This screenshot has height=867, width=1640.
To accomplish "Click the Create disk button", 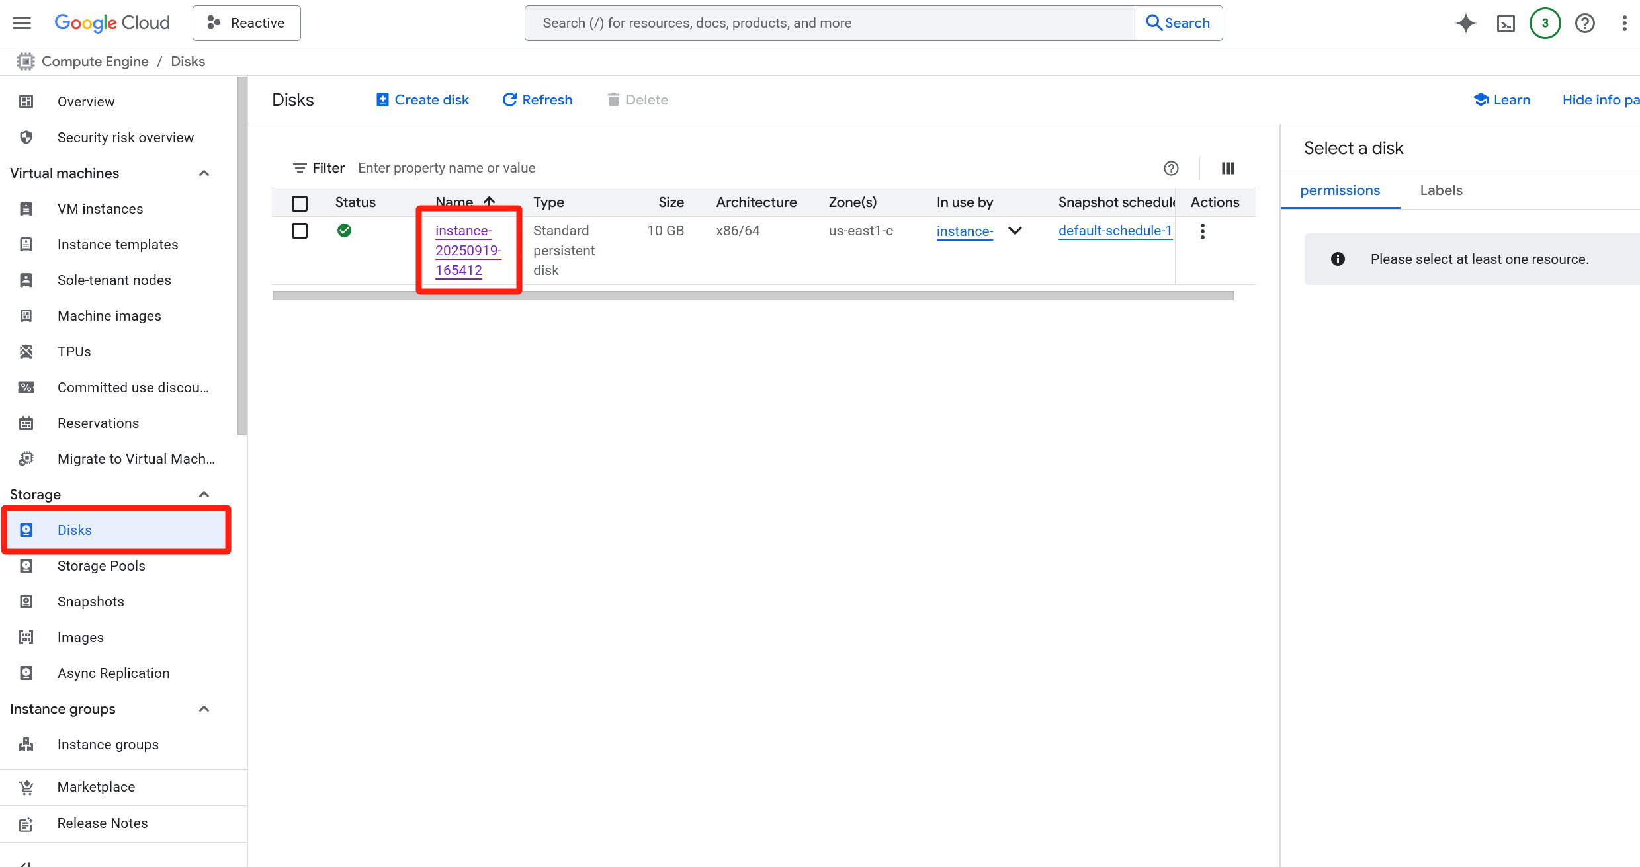I will pos(422,100).
